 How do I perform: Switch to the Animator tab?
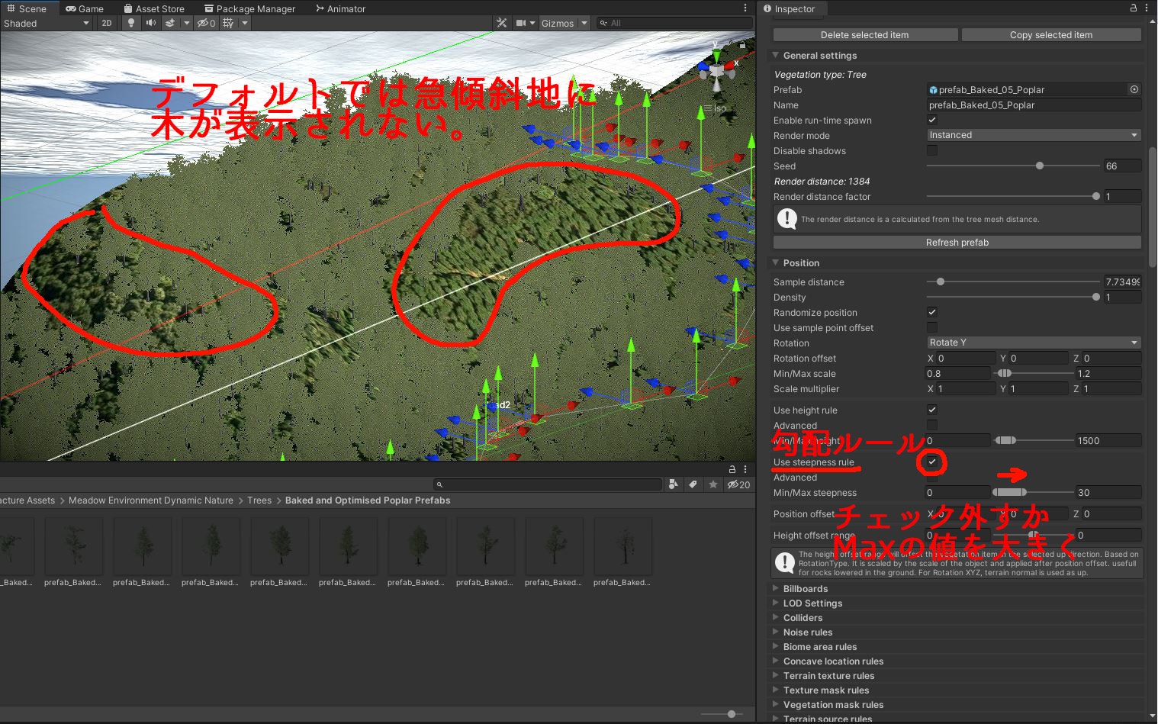340,8
